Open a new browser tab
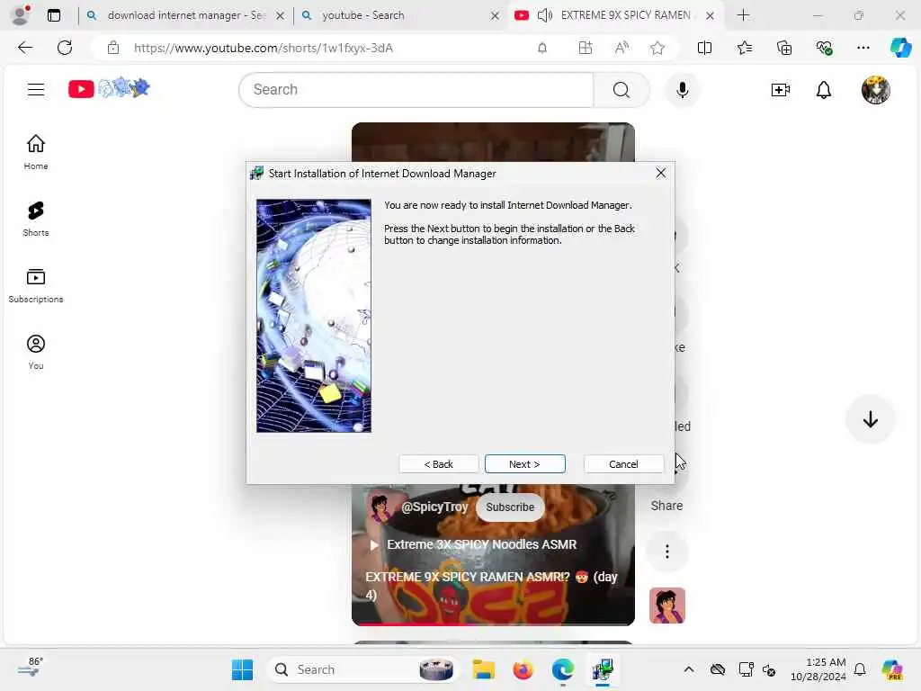Screen dimensions: 921x691 (x=743, y=15)
